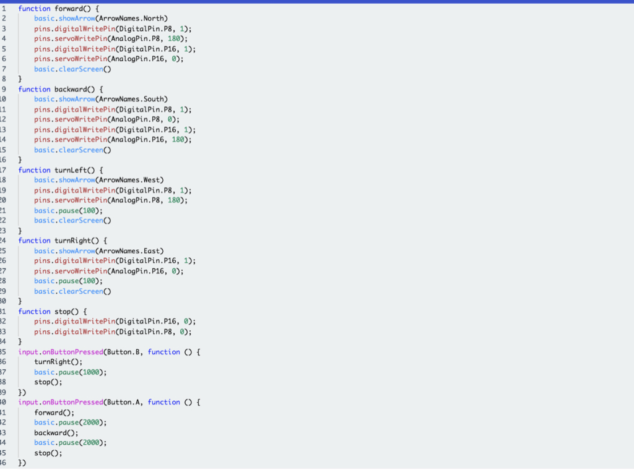Screen dimensions: 634x475
Task: Click digitalWritePin(DigitalPin.P16, 1) on line 5
Action: 123,49
